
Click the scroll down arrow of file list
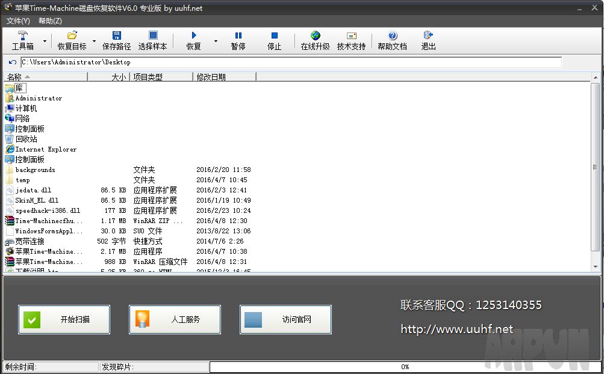pos(596,266)
